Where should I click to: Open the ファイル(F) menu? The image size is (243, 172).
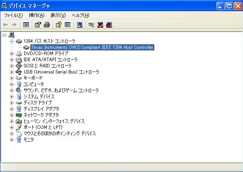coord(13,15)
